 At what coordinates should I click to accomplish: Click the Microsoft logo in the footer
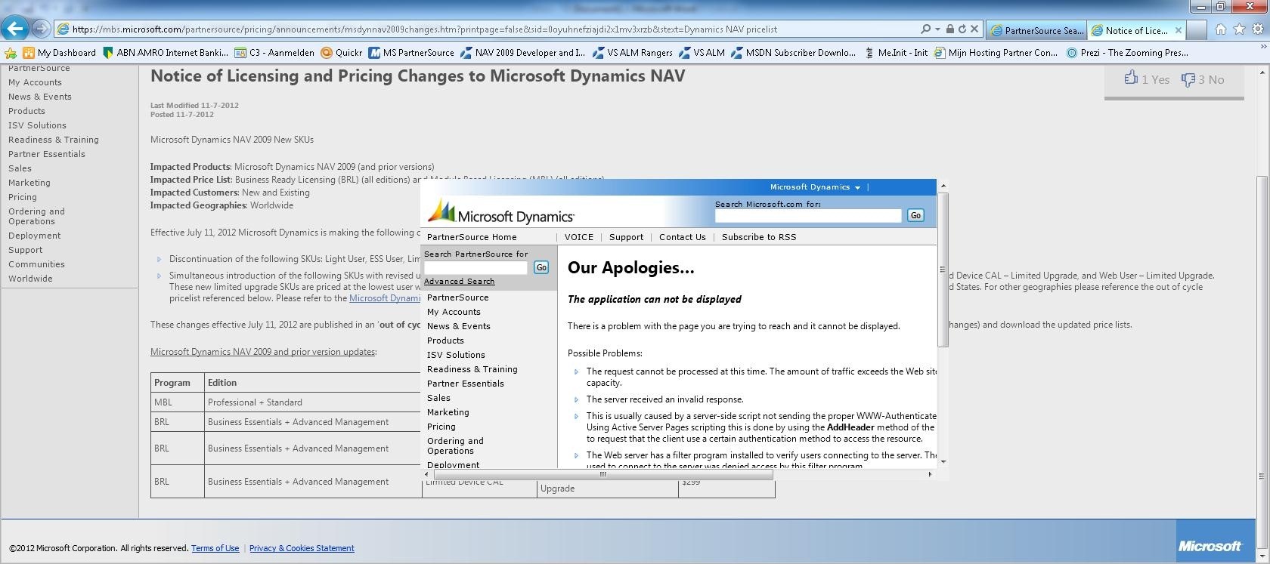pos(1210,546)
